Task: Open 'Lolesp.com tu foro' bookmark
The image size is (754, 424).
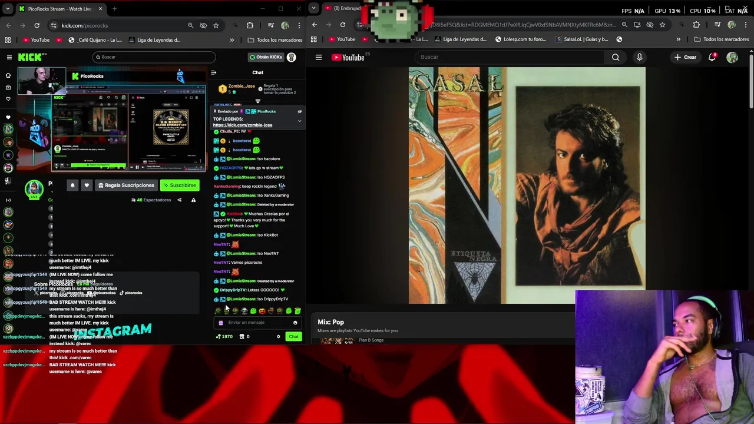Action: point(521,39)
